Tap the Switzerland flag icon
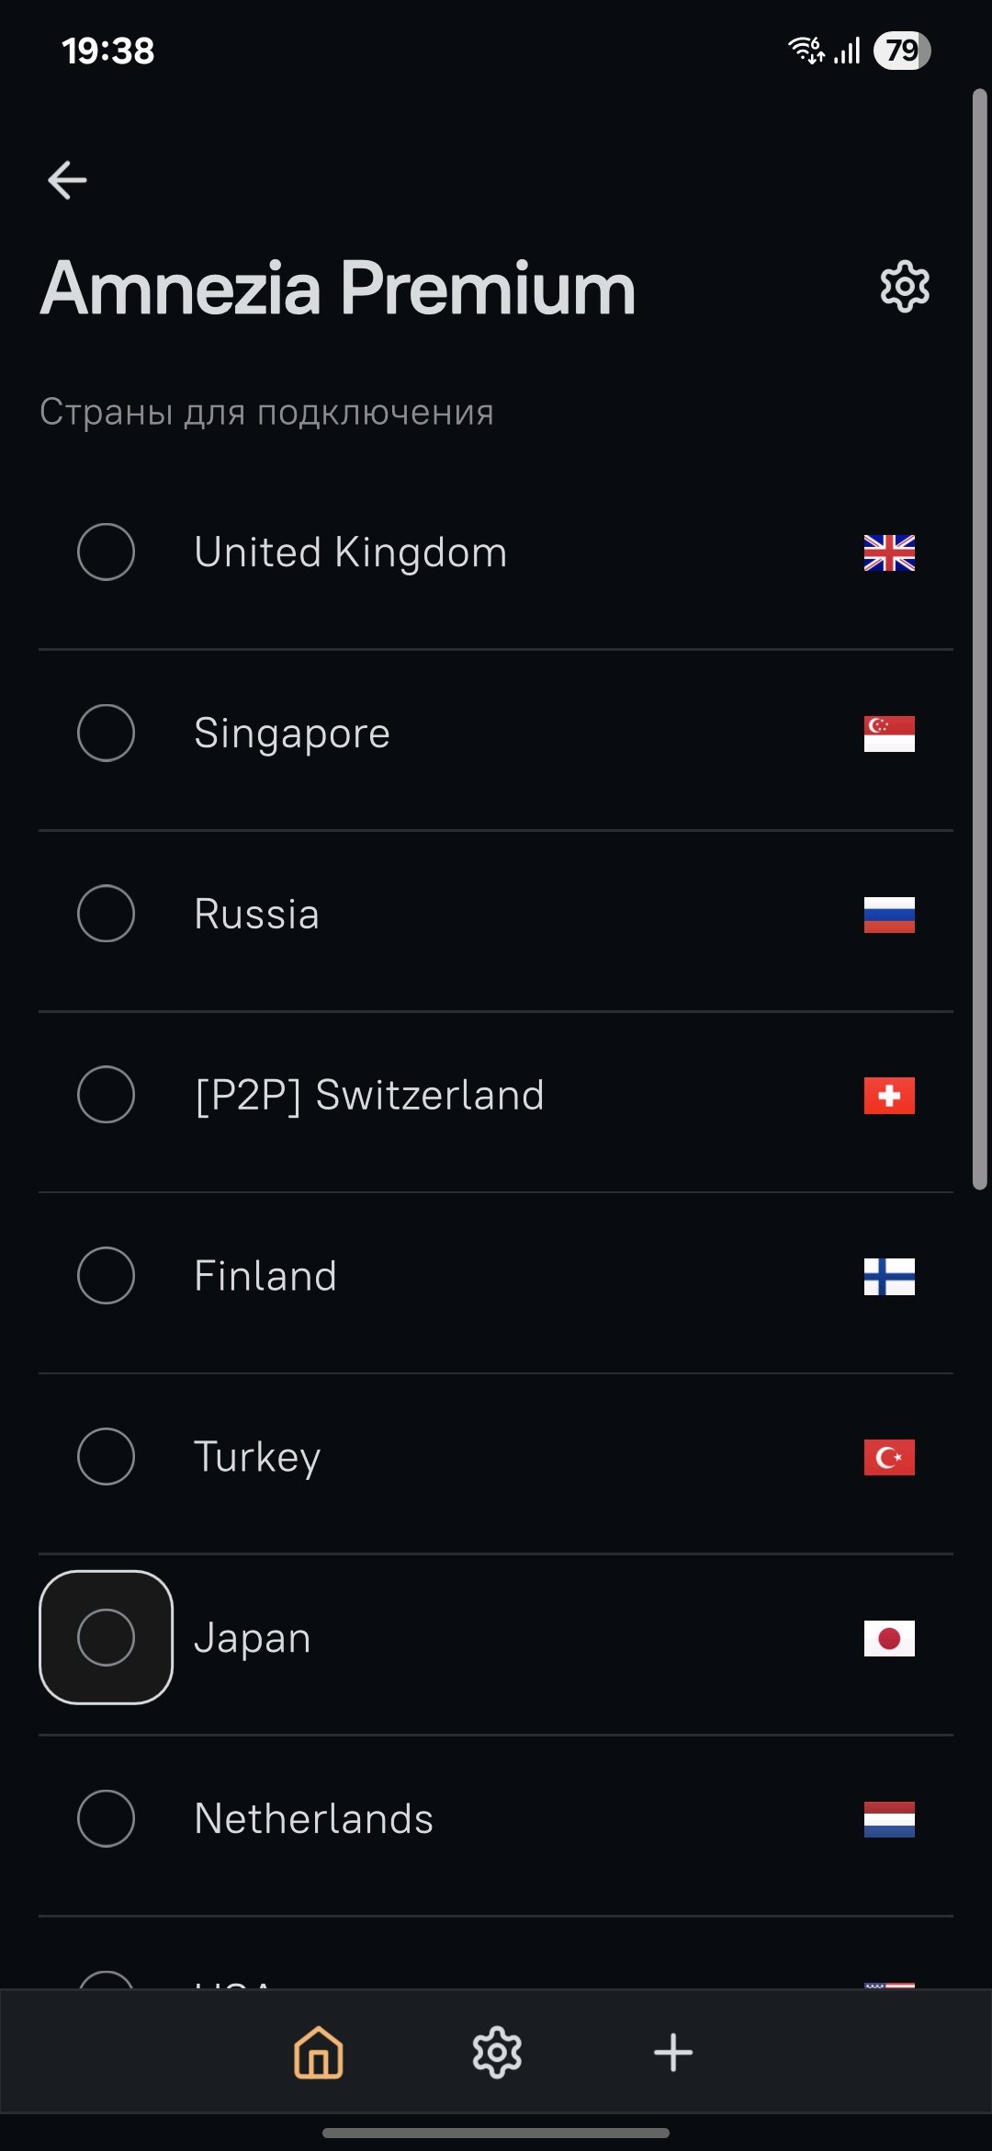The width and height of the screenshot is (992, 2151). point(889,1095)
